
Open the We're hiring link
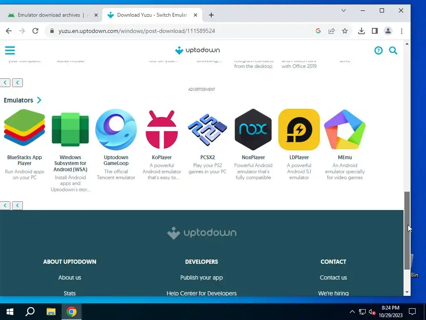click(333, 293)
